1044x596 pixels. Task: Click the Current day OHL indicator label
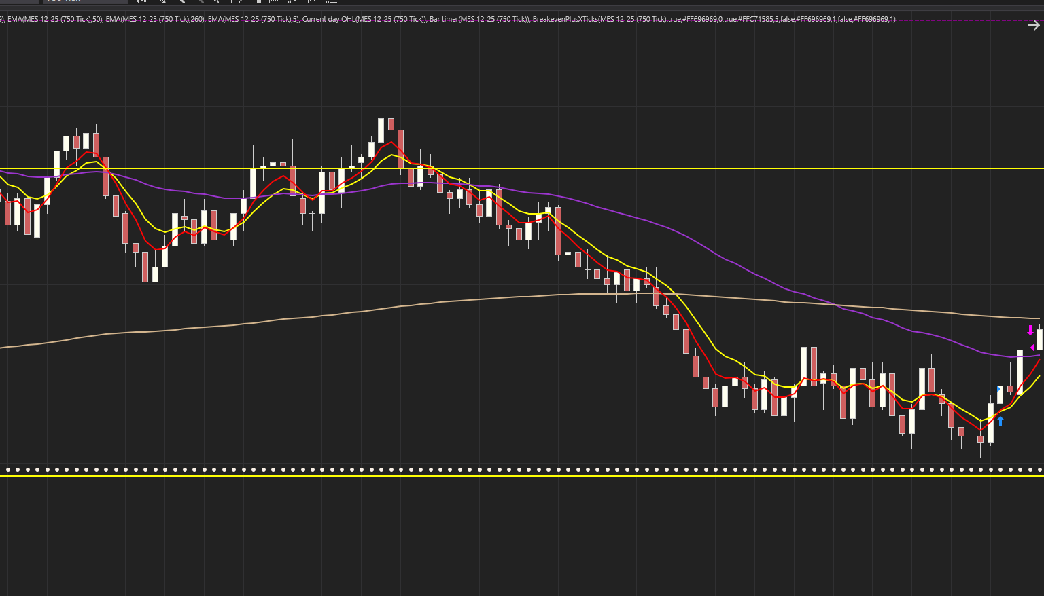(x=364, y=19)
